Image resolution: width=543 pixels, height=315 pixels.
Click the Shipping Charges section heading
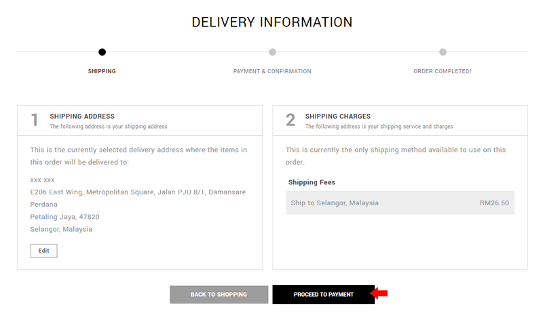pyautogui.click(x=337, y=117)
